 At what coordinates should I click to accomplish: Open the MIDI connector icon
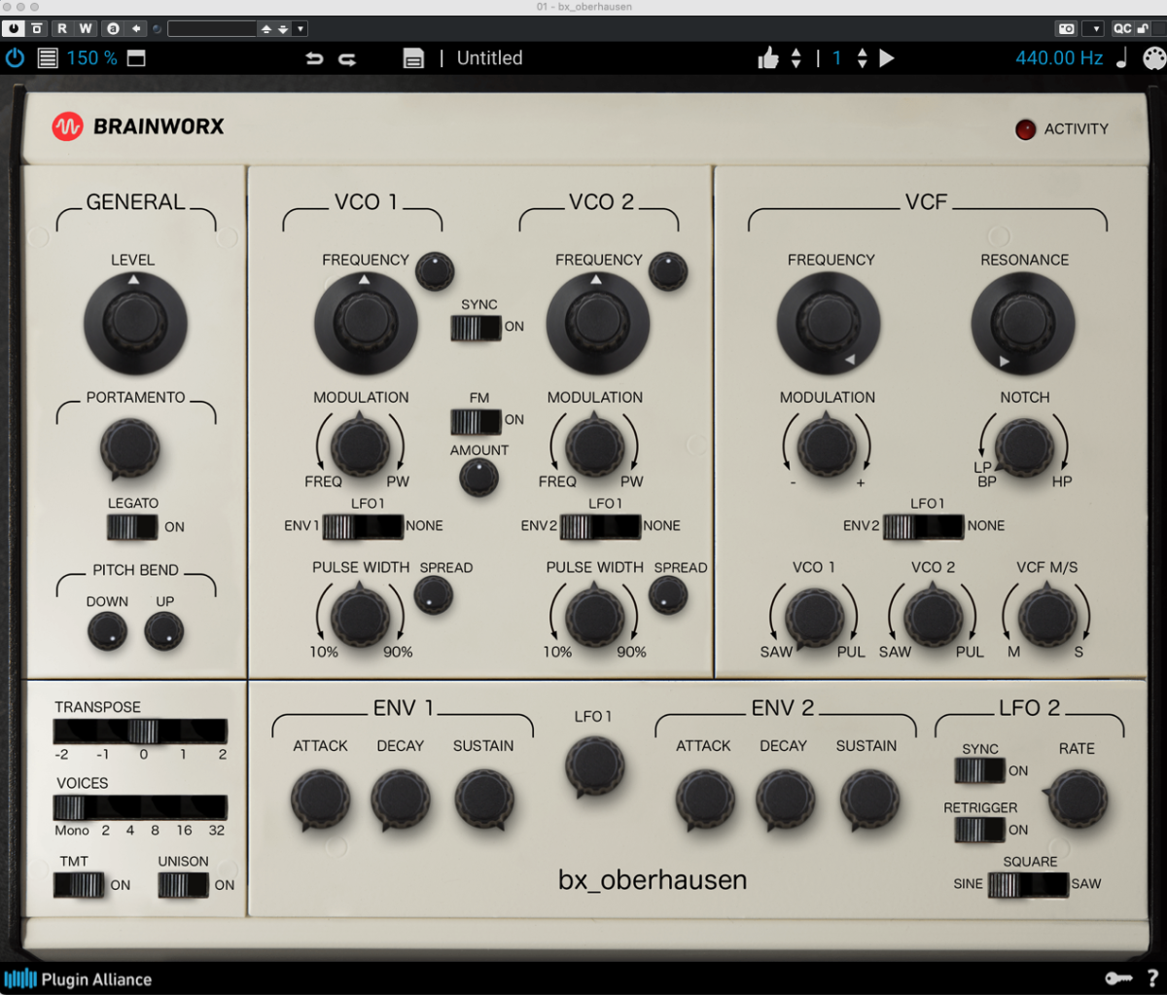click(1152, 58)
